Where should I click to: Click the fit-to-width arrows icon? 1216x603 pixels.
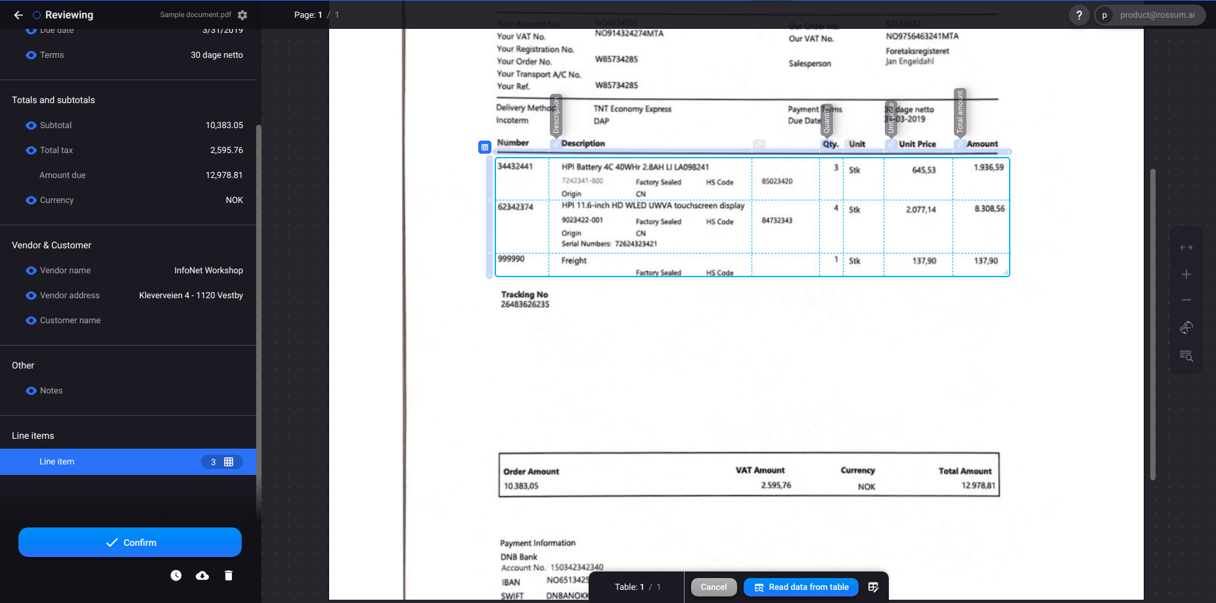coord(1186,248)
